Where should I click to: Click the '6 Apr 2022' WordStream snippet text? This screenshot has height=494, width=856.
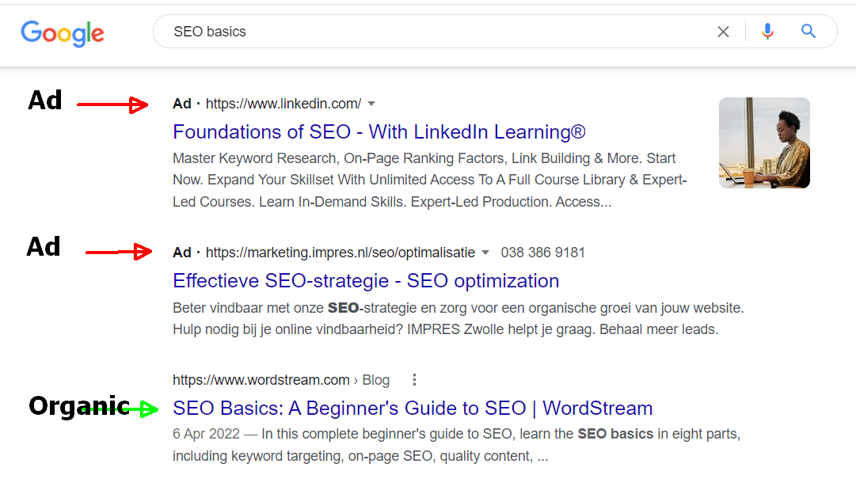point(456,445)
